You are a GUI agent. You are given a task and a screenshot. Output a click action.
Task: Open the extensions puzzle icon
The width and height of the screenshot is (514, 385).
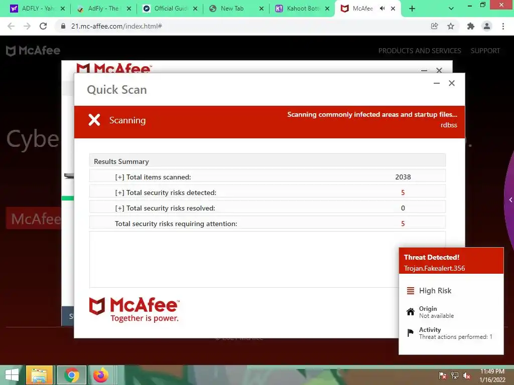tap(471, 26)
